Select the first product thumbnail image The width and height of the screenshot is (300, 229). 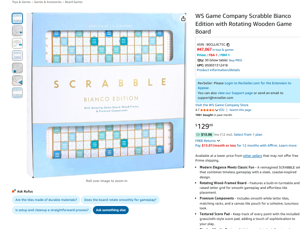(17, 18)
